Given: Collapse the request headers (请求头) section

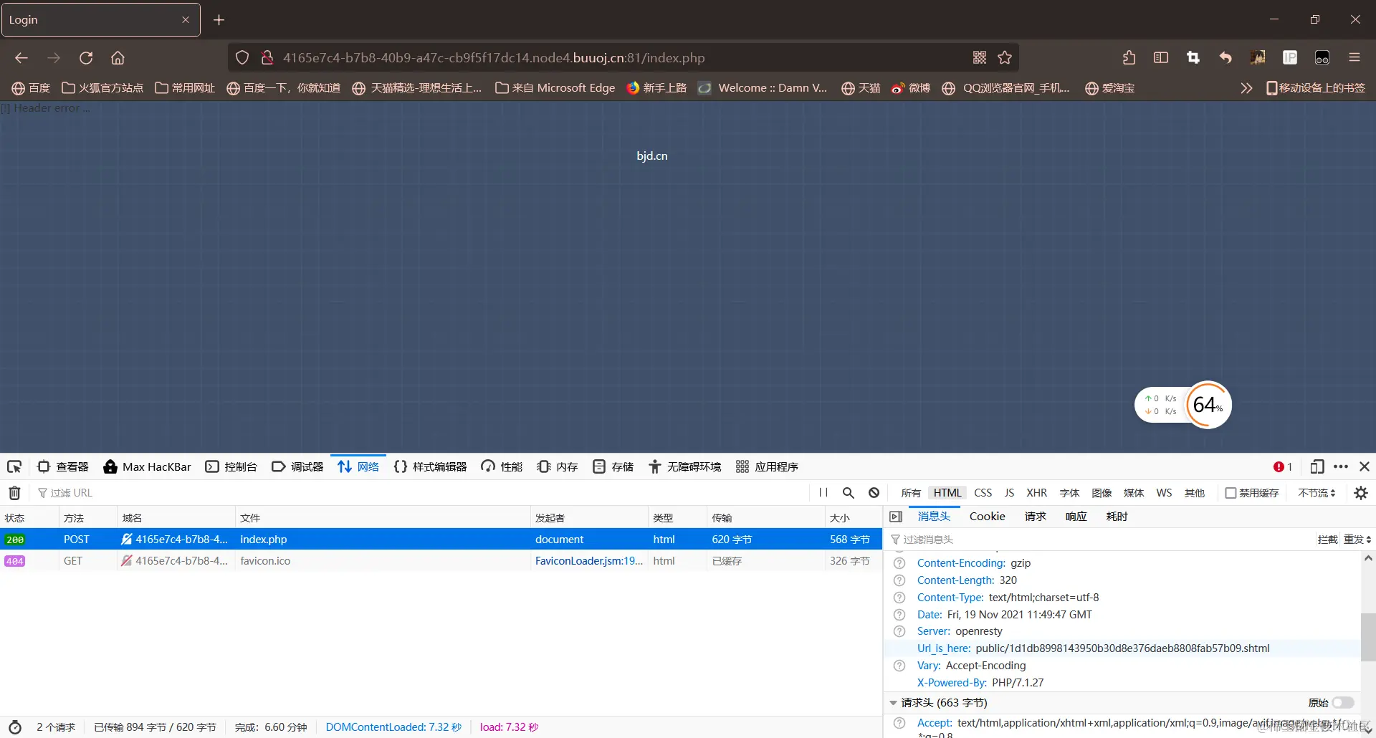Looking at the screenshot, I should pyautogui.click(x=893, y=703).
